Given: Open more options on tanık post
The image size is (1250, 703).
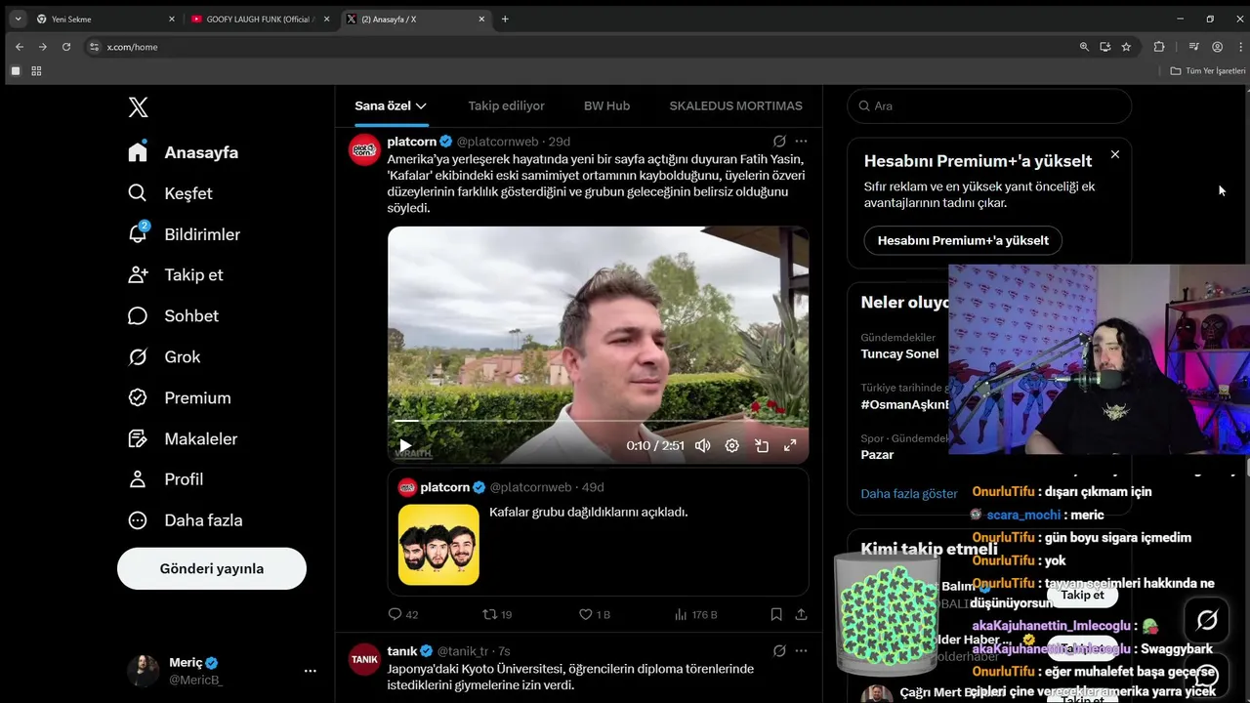Looking at the screenshot, I should [x=801, y=651].
